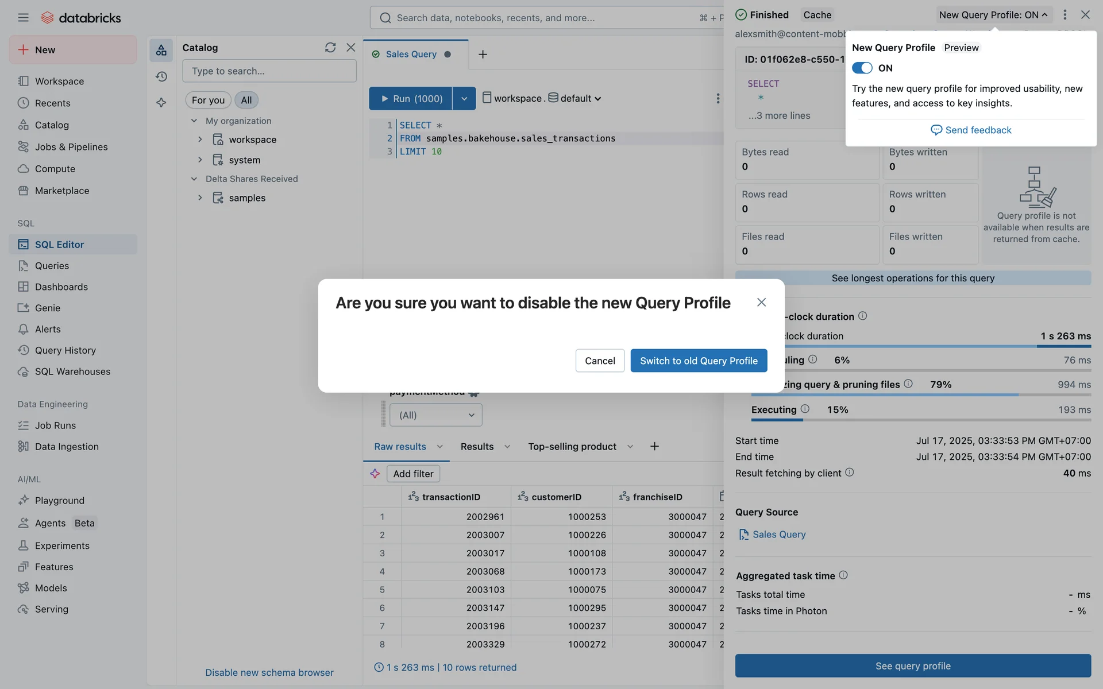Open the Catalog tree icon in side rail
The image size is (1103, 689).
[161, 51]
